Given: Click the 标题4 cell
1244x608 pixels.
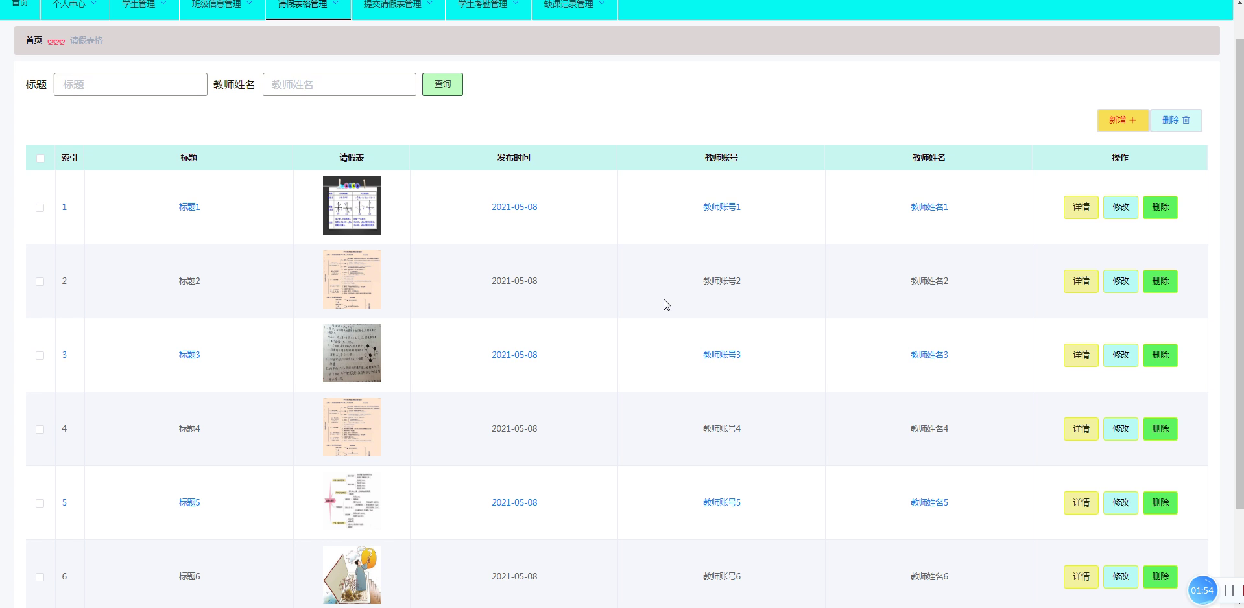Looking at the screenshot, I should 189,429.
